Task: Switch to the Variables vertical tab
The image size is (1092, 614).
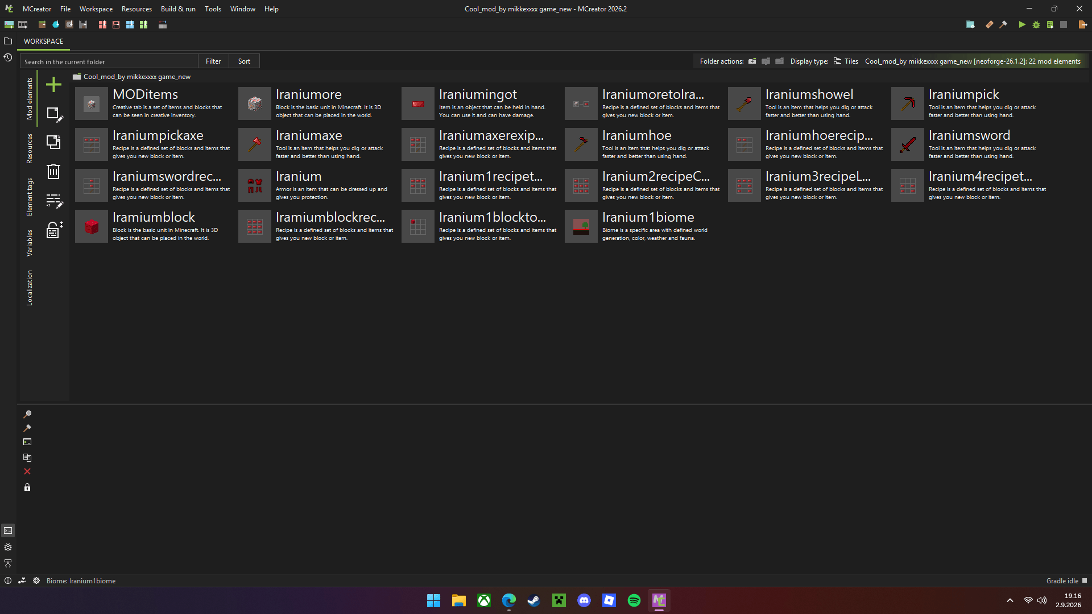Action: click(30, 243)
